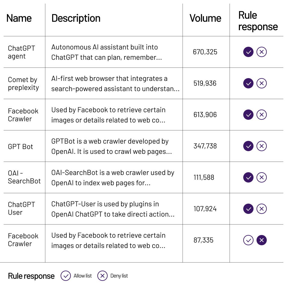Image resolution: width=296 pixels, height=289 pixels.
Task: Deny the GPT Bot crawler
Action: pyautogui.click(x=261, y=146)
